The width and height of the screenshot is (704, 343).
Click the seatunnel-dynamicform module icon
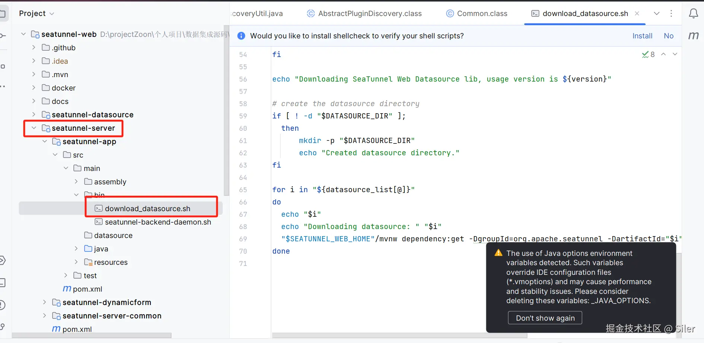pos(57,302)
